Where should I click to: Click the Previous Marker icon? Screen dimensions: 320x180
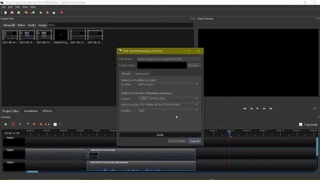34,124
